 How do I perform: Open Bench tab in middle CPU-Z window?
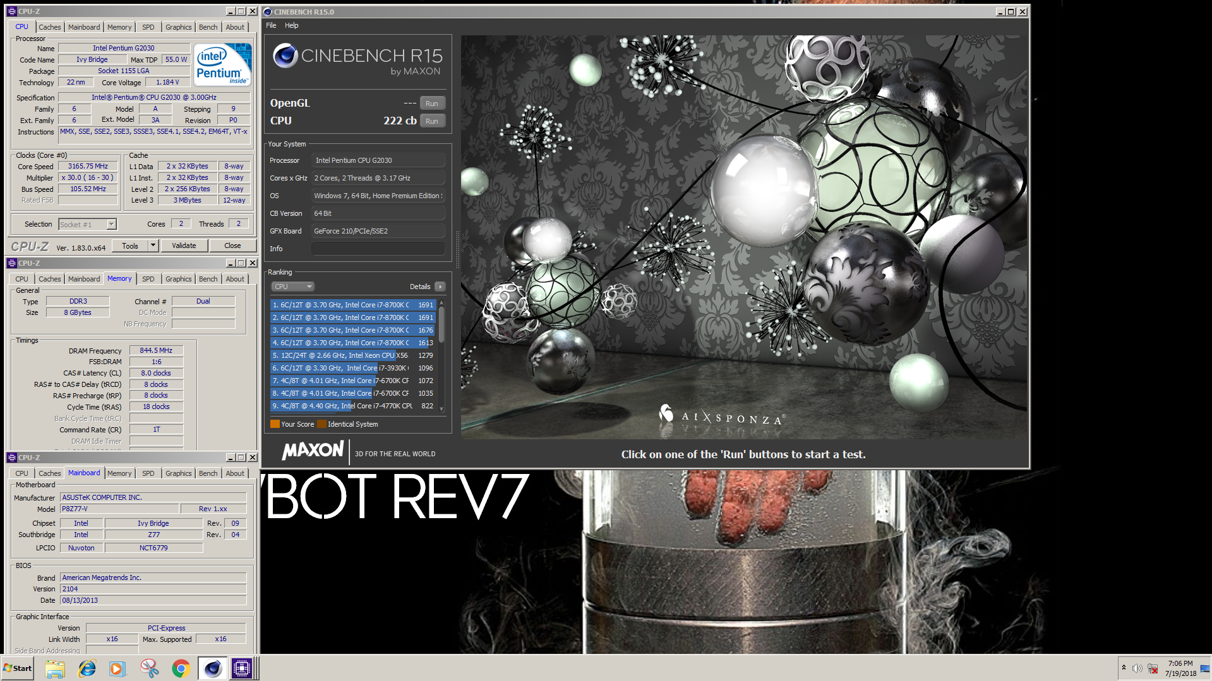[208, 279]
